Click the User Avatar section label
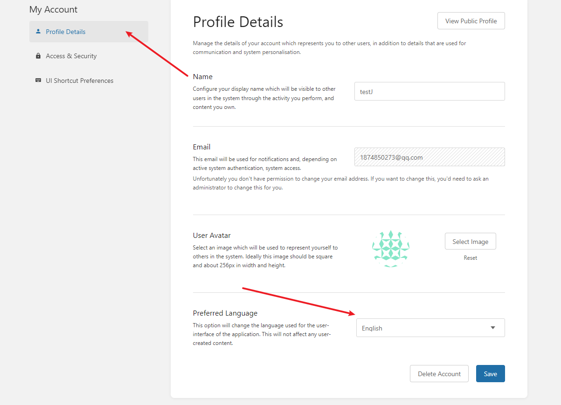 (212, 236)
